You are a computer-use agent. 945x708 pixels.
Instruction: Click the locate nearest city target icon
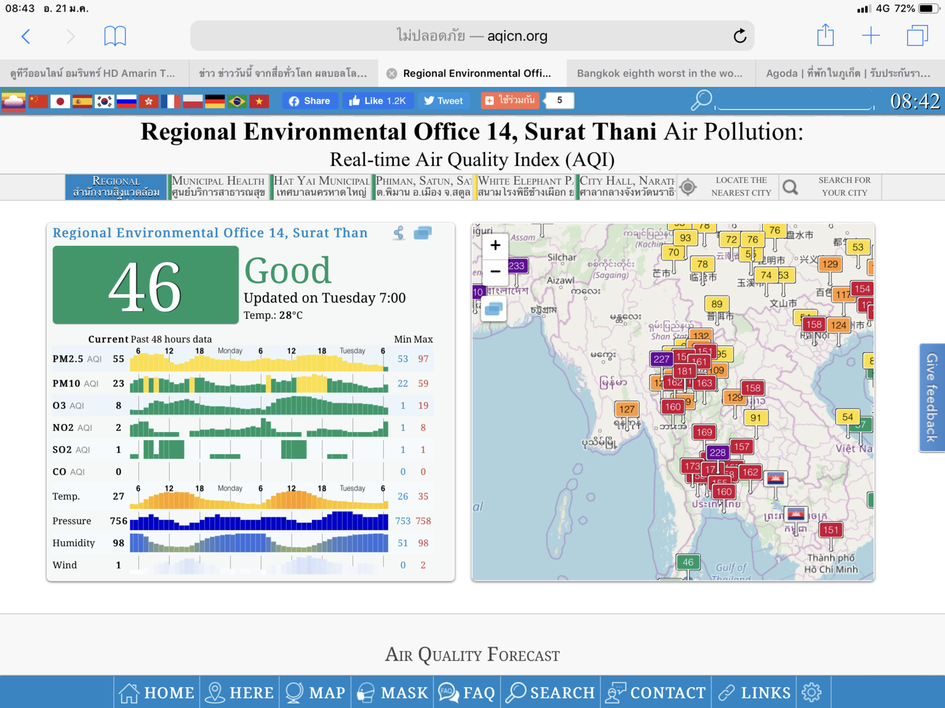tap(688, 187)
